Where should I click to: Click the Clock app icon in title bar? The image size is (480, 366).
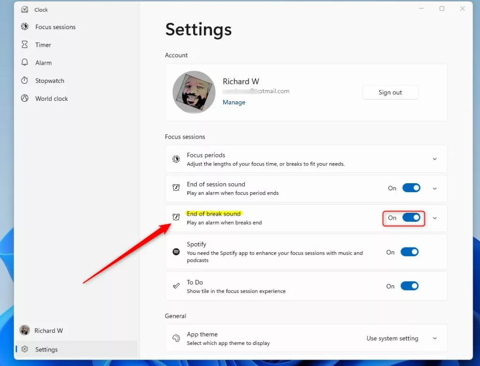24,9
